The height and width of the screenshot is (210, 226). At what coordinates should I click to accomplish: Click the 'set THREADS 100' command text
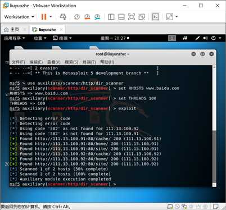(137, 98)
